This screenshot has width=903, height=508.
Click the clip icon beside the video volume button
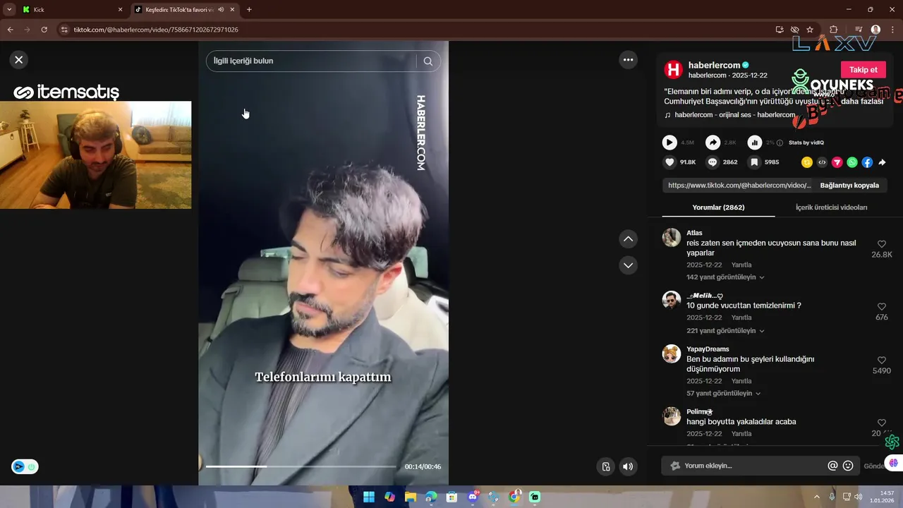605,466
